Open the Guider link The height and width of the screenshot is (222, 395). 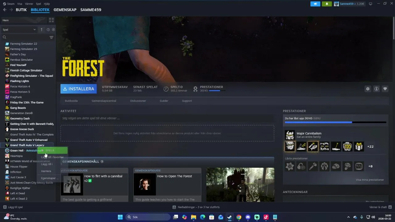pos(164,101)
